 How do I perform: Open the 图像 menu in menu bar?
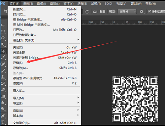click(x=42, y=4)
